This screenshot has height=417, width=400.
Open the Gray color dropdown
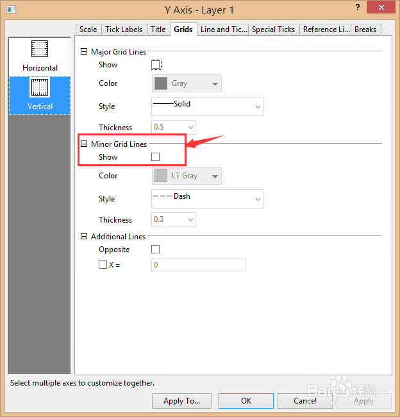coord(187,83)
